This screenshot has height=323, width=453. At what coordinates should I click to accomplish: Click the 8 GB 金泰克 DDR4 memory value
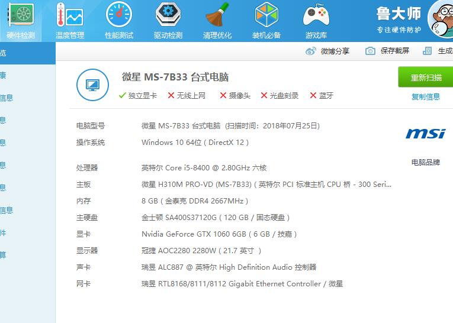tap(195, 201)
